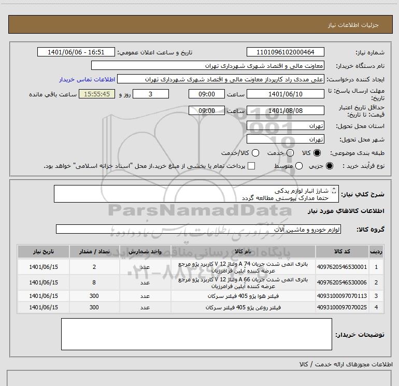The width and height of the screenshot is (399, 386).
Task: Click the buyer organization name field
Action: (x=208, y=65)
